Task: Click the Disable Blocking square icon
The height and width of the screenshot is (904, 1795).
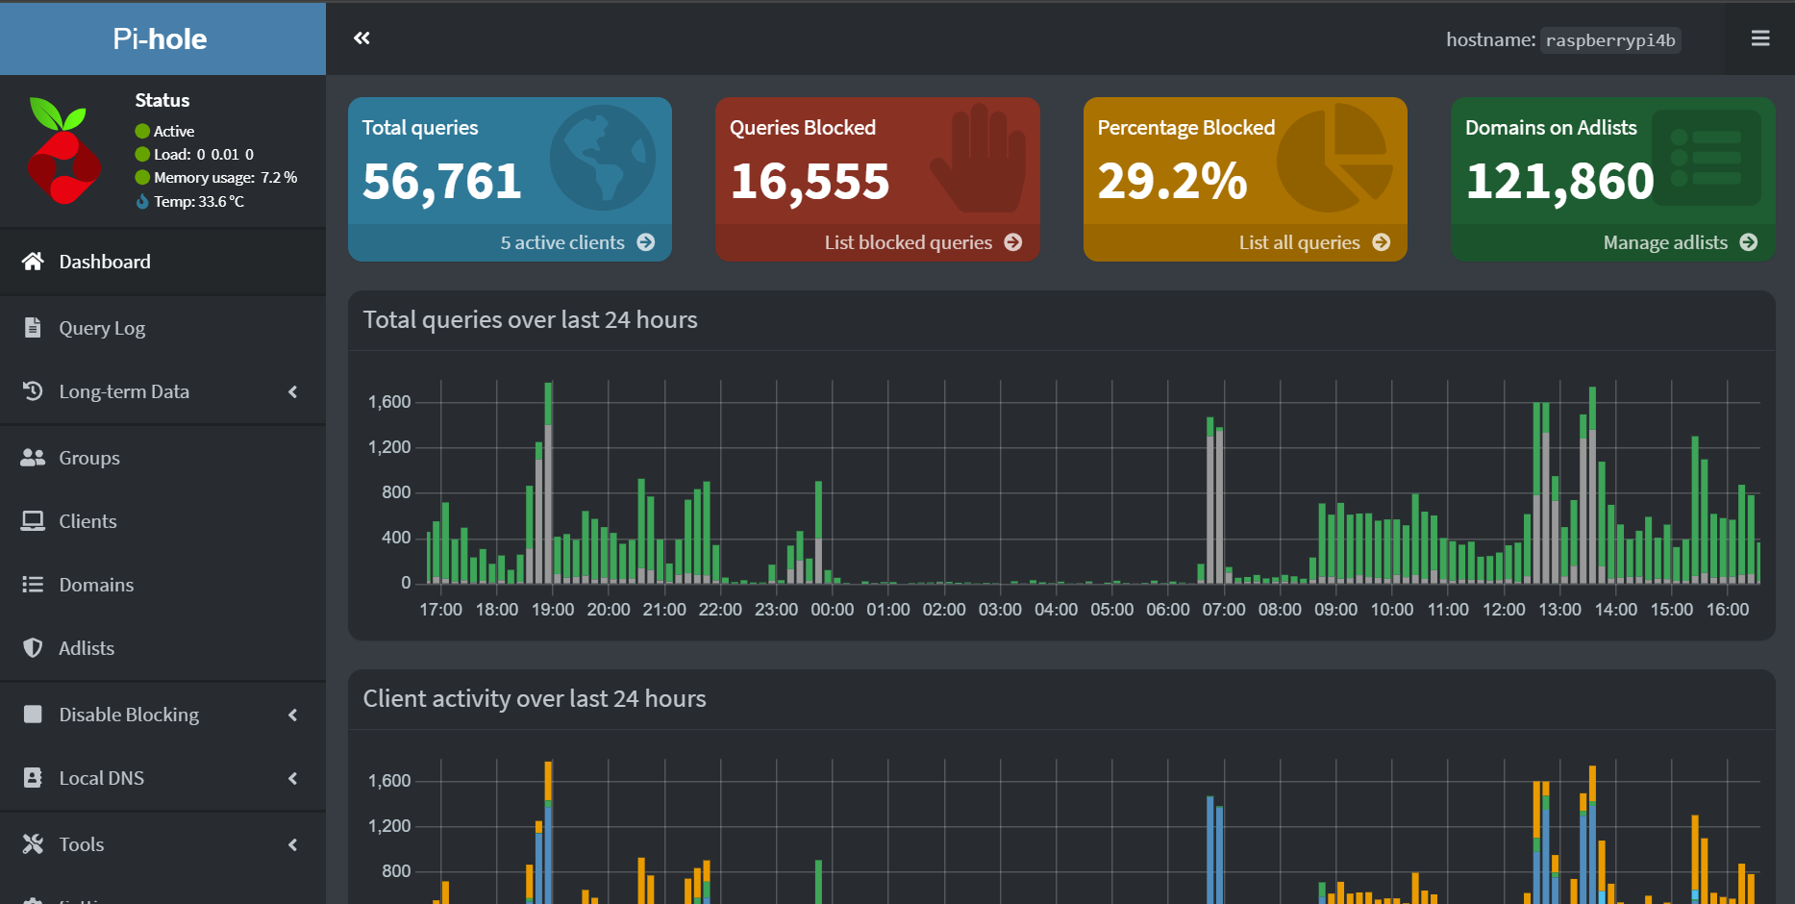Action: (33, 715)
